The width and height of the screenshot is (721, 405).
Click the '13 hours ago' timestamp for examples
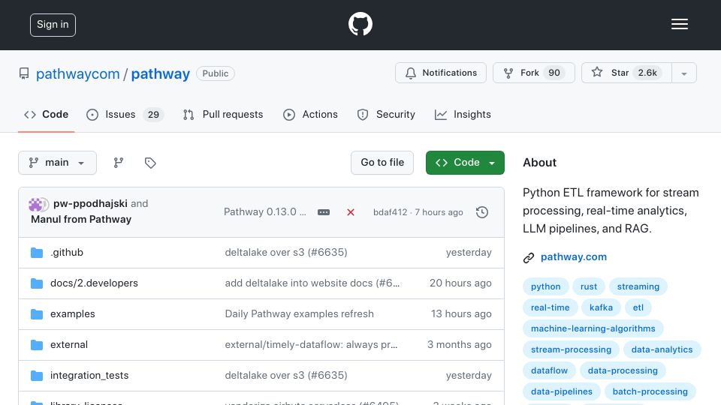coord(461,314)
